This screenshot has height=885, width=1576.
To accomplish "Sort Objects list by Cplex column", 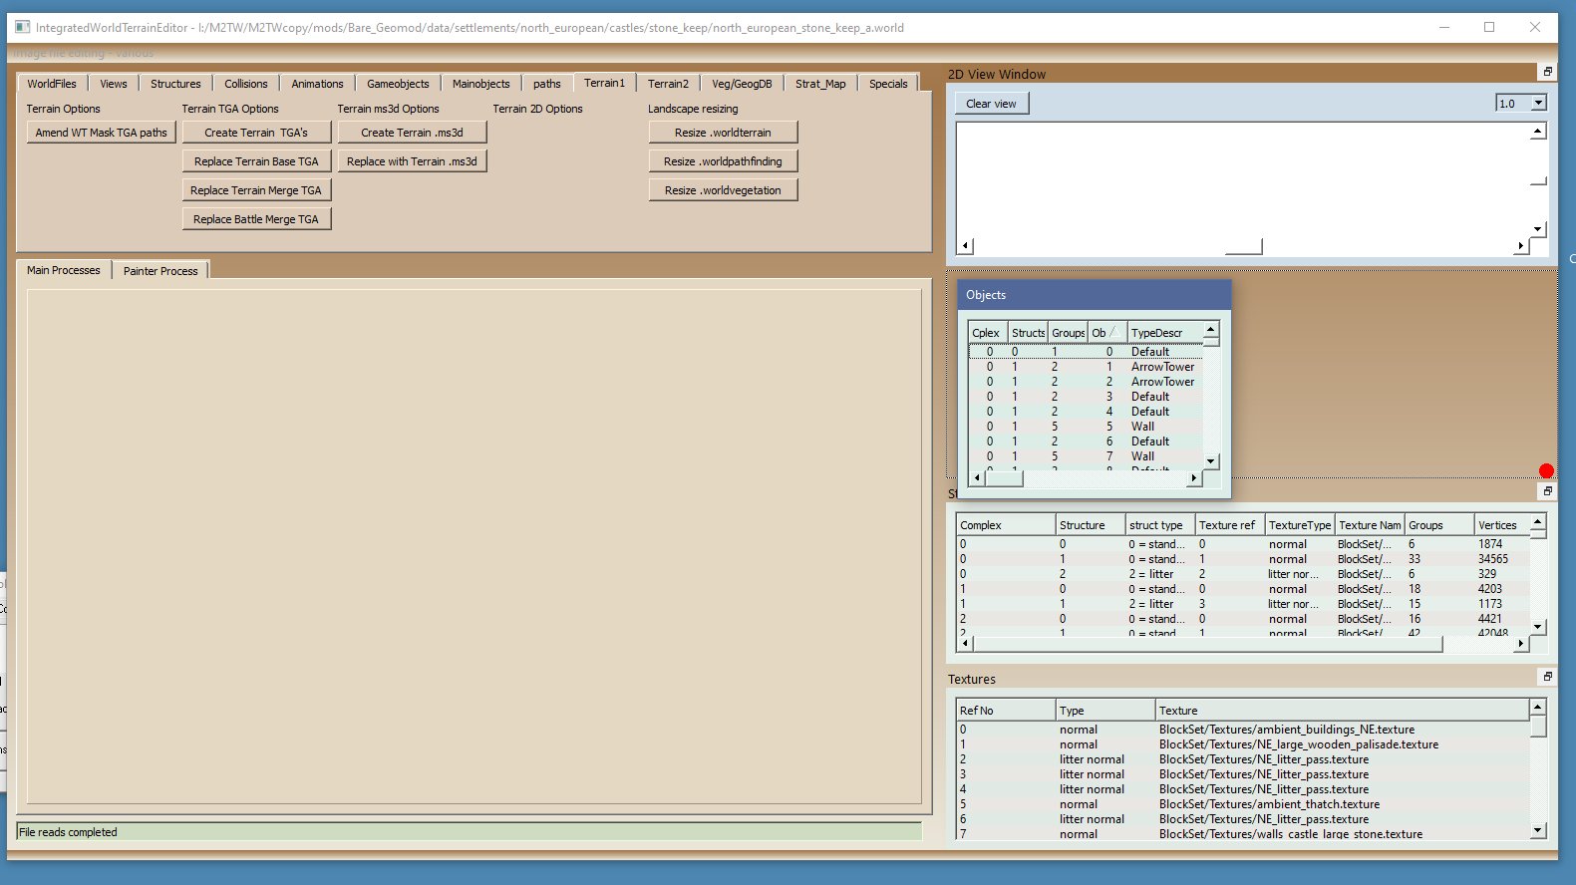I will 987,333.
